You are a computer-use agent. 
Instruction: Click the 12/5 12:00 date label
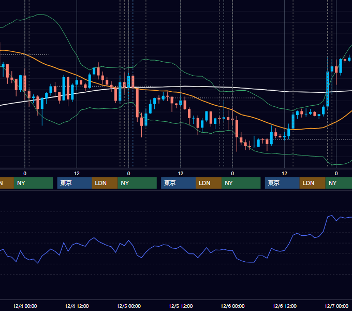[181, 306]
